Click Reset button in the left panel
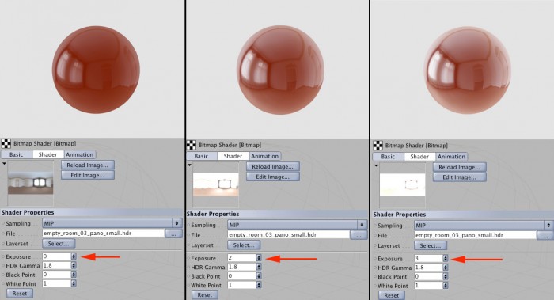 click(20, 294)
